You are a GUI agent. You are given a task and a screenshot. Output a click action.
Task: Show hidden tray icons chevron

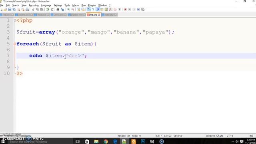point(232,141)
